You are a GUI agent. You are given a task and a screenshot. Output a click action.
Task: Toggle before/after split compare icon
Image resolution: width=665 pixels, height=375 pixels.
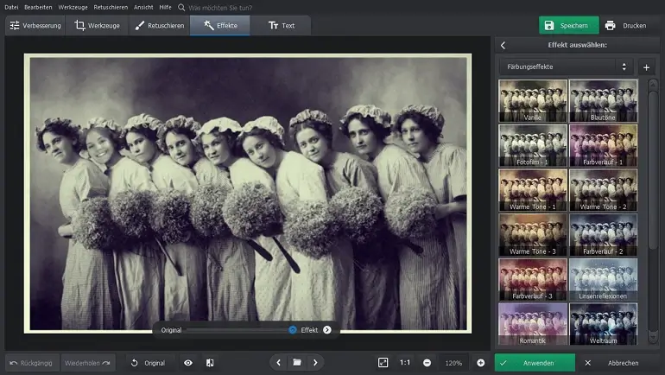[210, 363]
